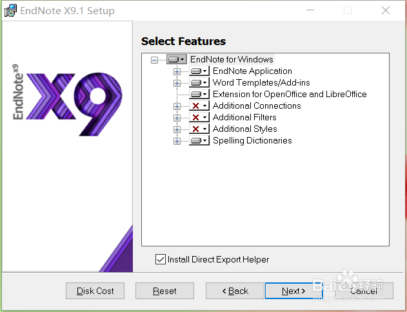Close the EndNote X9.1 Setup window
Screen dimensions: 407x312
pos(386,10)
